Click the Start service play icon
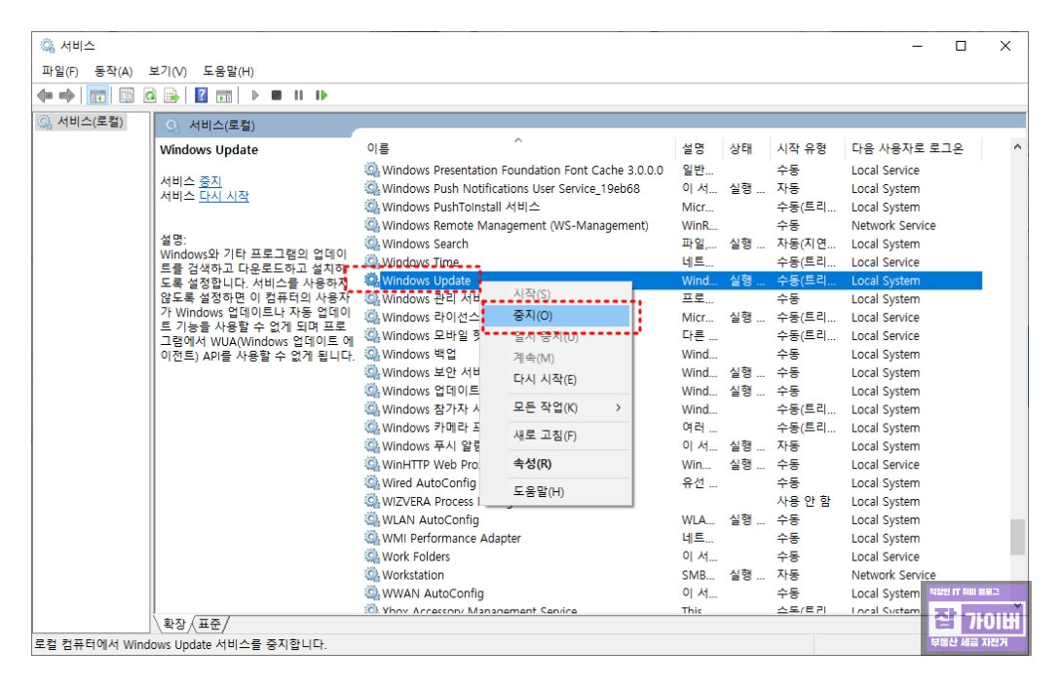This screenshot has width=1060, height=687. tap(255, 95)
